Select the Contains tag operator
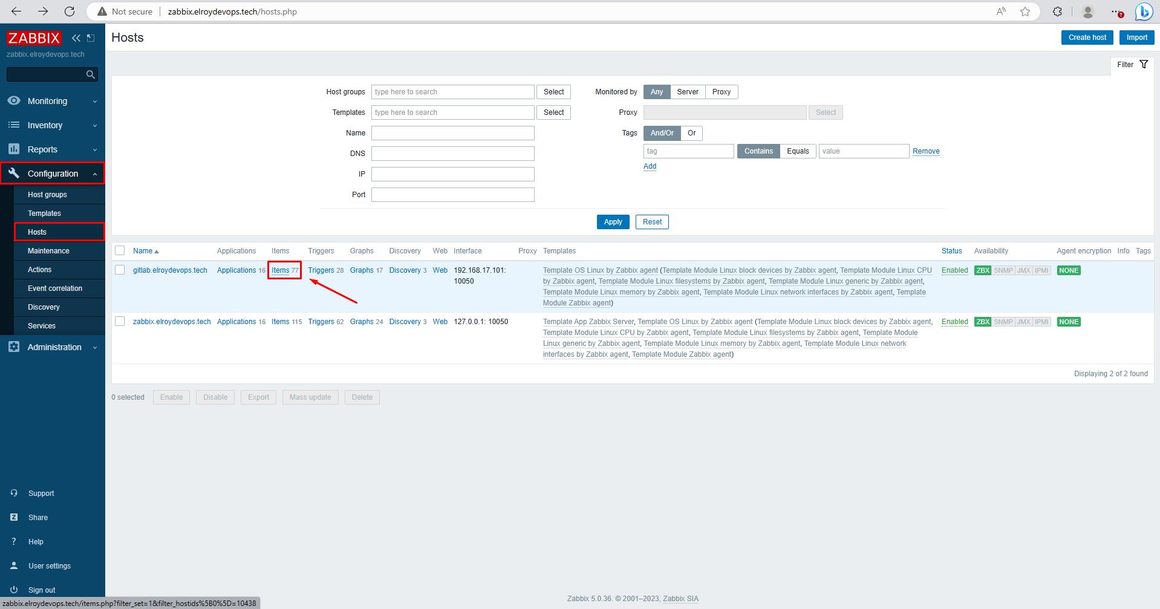This screenshot has height=609, width=1160. tap(758, 151)
